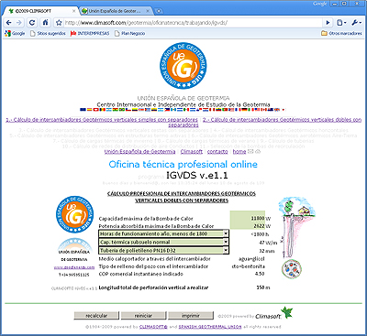Open link 1 for vertical simple exchanger calculation
The image size is (367, 336).
tap(102, 120)
